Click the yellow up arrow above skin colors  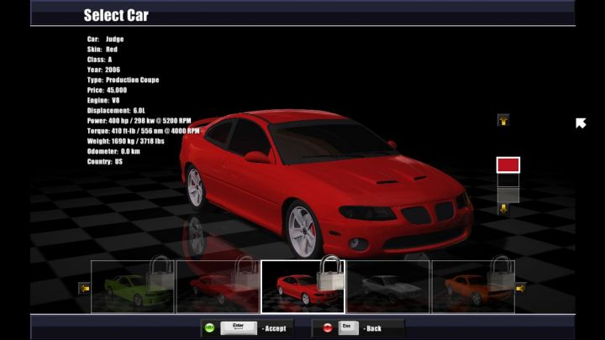click(502, 120)
